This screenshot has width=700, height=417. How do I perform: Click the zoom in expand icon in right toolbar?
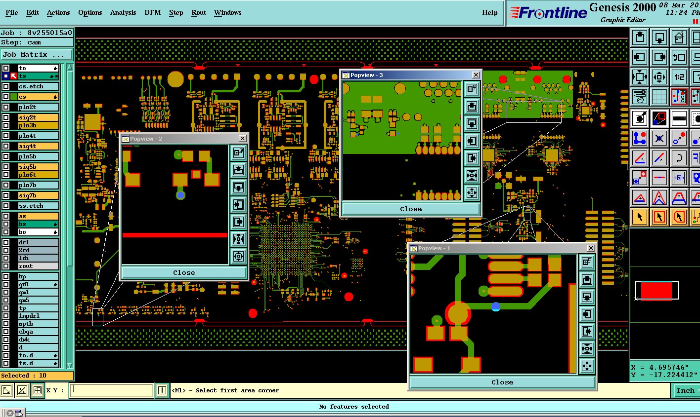[x=640, y=77]
